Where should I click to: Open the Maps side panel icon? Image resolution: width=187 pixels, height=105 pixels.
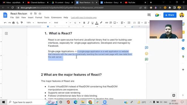tap(183, 57)
